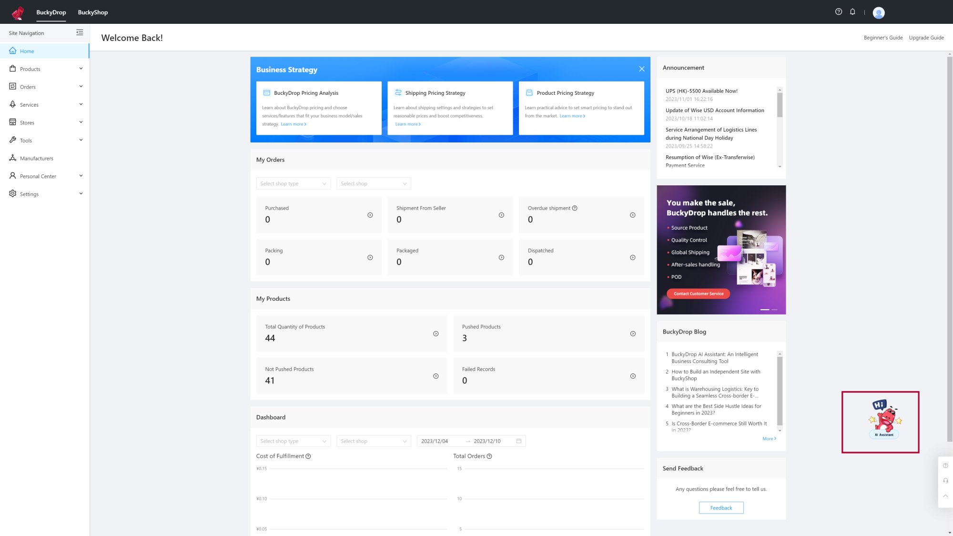
Task: Open the Beginner's Guide link
Action: 883,38
